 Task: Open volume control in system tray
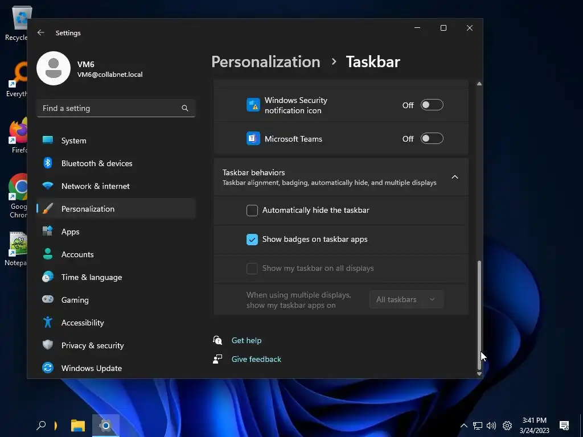(x=491, y=426)
